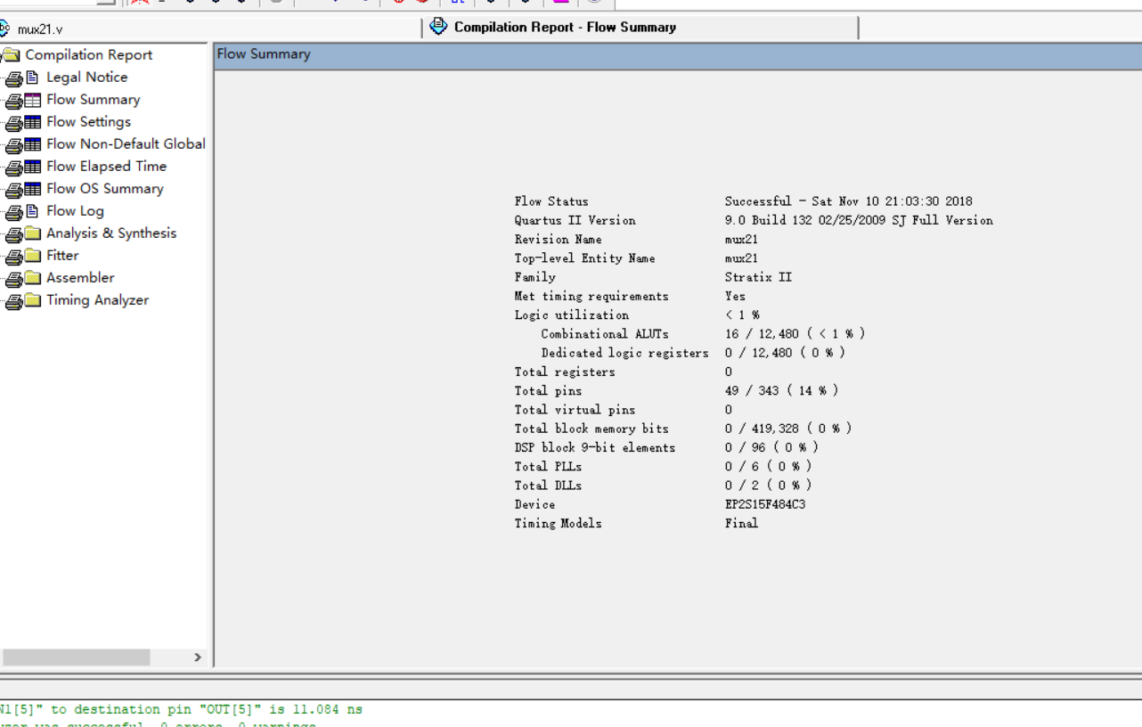Click the document icon of Legal Notice

click(32, 78)
